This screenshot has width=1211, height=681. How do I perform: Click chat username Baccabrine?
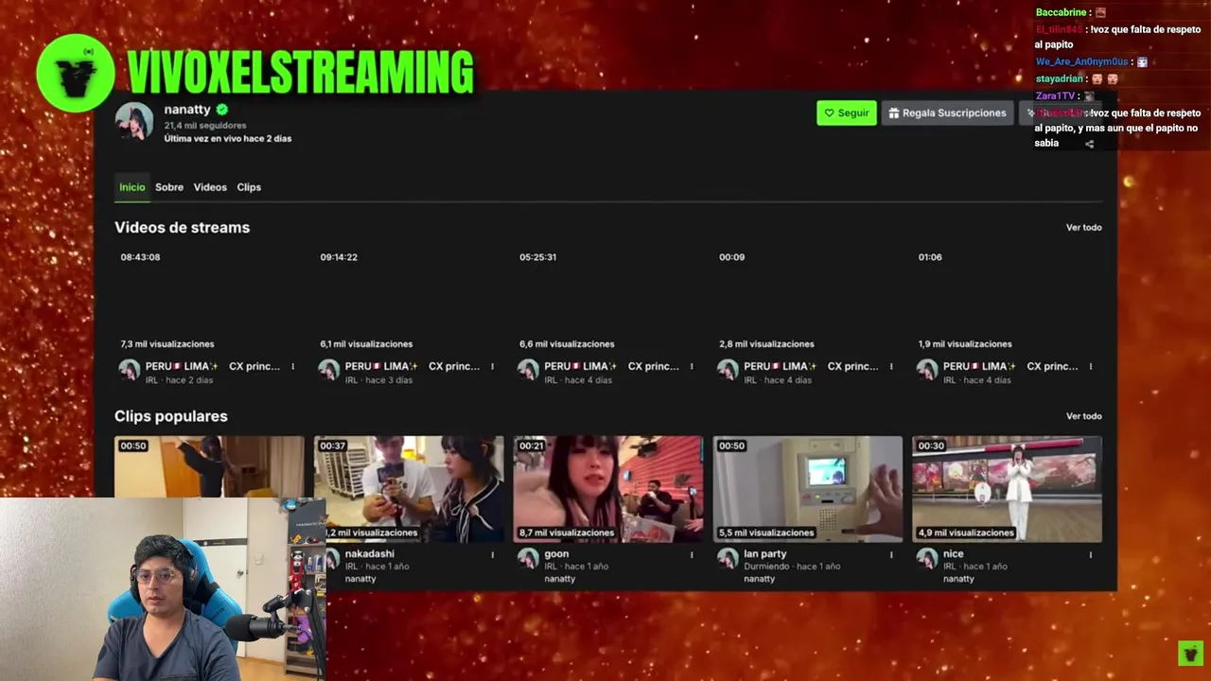point(1061,12)
